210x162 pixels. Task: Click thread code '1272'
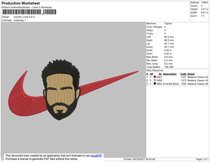[184, 80]
